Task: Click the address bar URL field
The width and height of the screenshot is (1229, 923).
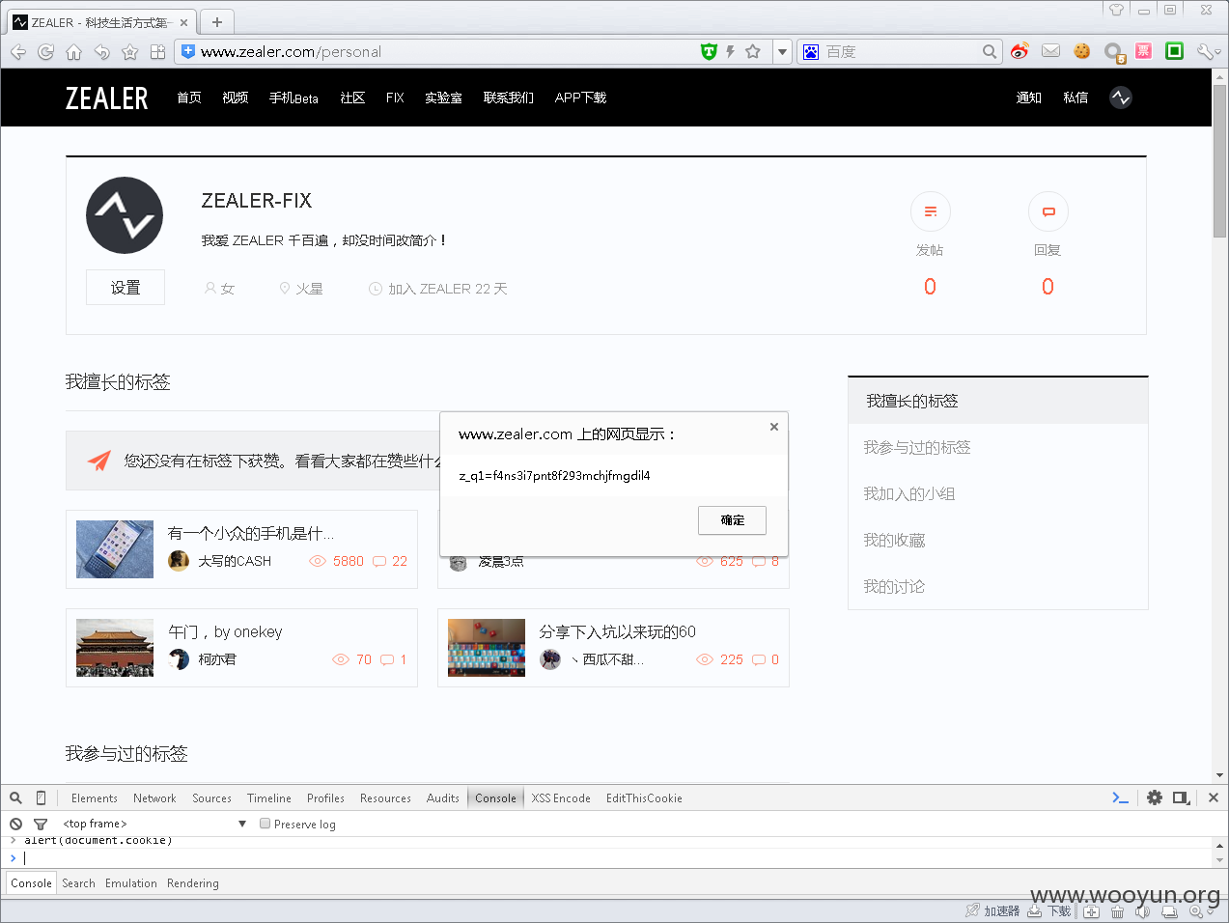Action: click(444, 51)
